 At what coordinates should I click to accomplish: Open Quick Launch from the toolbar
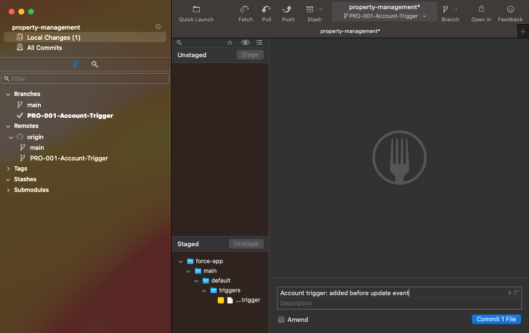[x=196, y=14]
